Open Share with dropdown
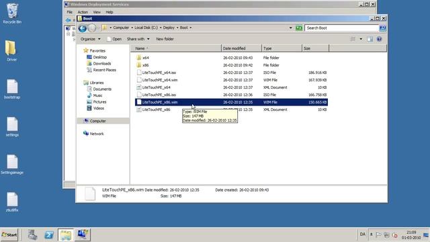 pyautogui.click(x=138, y=39)
